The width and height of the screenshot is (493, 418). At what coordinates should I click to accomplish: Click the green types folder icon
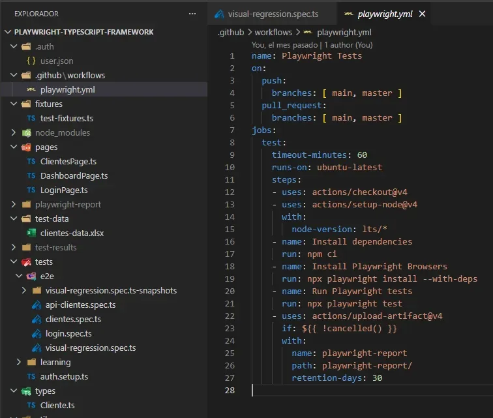pyautogui.click(x=26, y=391)
